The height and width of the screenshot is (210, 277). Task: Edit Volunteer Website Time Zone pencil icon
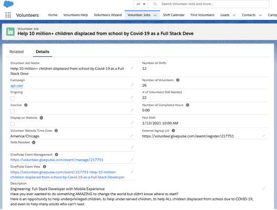132,135
